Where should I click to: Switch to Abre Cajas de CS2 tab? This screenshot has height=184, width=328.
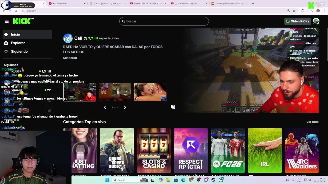[x=108, y=4]
